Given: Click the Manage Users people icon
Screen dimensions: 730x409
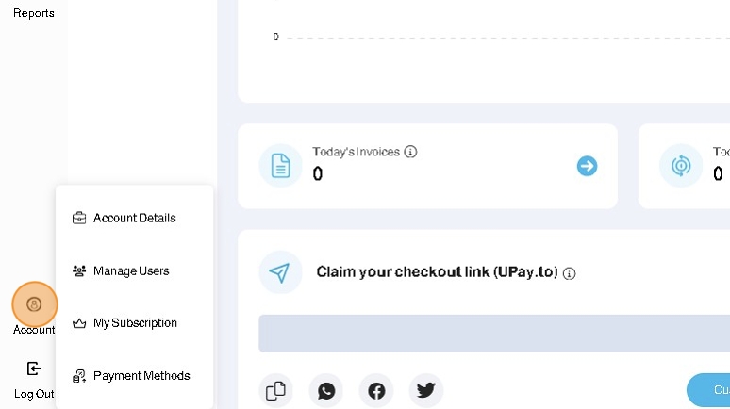Looking at the screenshot, I should pos(79,270).
